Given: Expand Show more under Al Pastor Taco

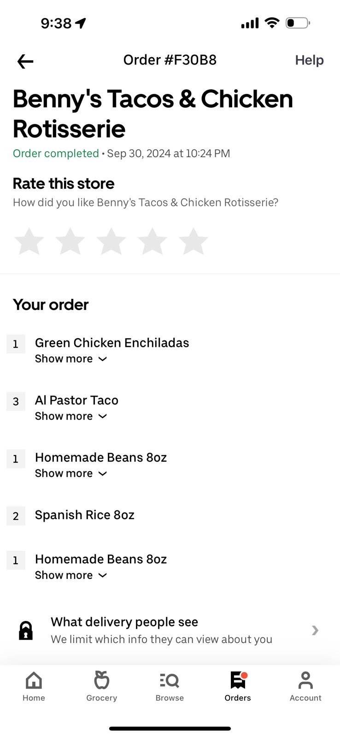Looking at the screenshot, I should (71, 416).
